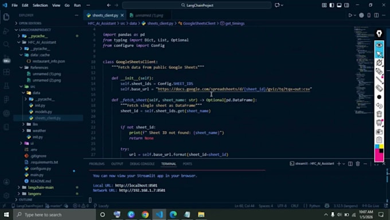This screenshot has width=390, height=220.
Task: Expand the langchain-main folder
Action: click(x=49, y=187)
